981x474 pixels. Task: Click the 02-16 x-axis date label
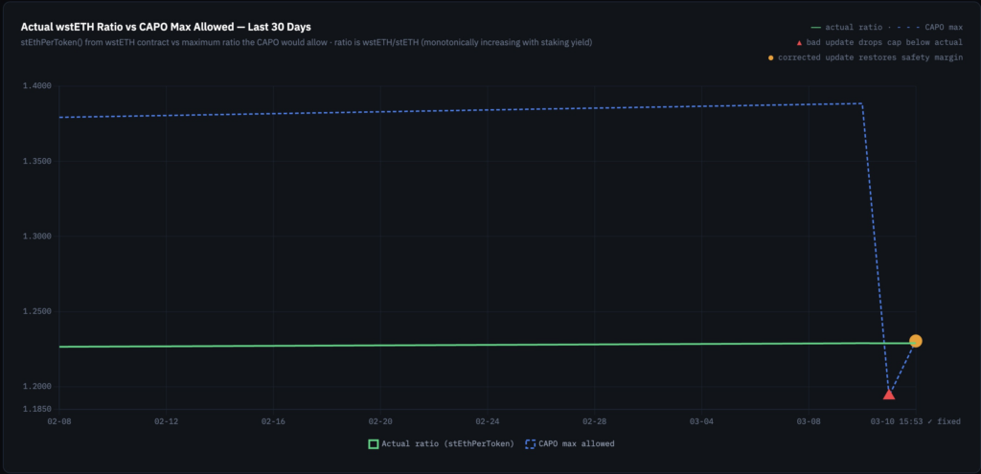click(273, 421)
